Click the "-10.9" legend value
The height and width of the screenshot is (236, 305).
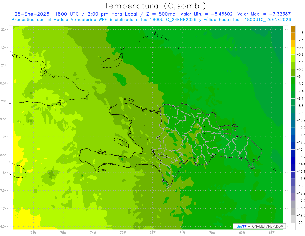pos(301,128)
